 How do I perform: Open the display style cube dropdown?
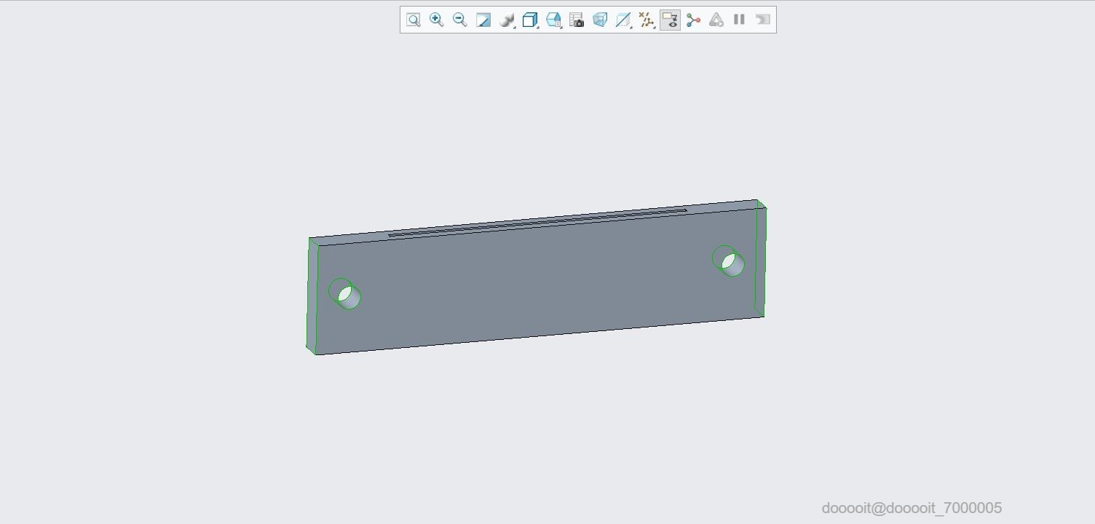[x=531, y=20]
